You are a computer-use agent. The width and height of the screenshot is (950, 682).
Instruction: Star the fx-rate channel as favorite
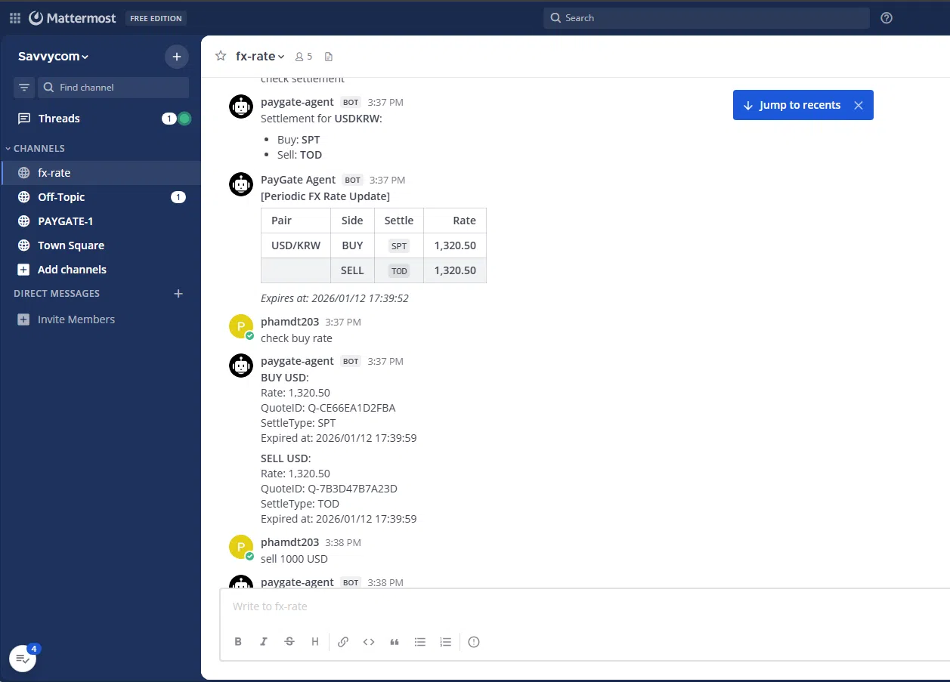click(x=221, y=56)
